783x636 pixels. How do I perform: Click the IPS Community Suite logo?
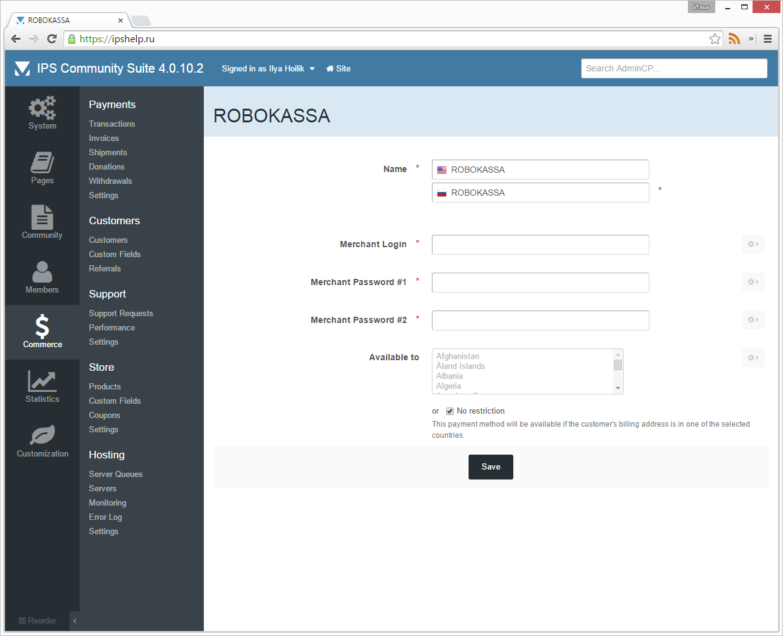pyautogui.click(x=22, y=68)
